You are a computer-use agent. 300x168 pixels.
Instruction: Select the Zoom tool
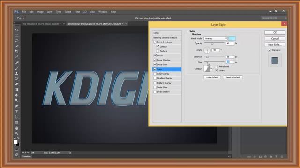(x=17, y=133)
